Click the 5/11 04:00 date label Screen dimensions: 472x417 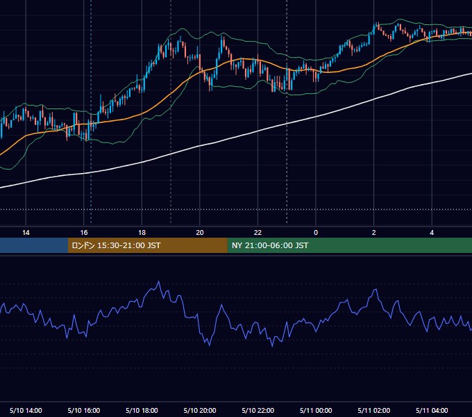click(x=432, y=410)
